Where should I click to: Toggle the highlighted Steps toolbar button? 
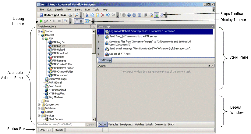(156, 15)
